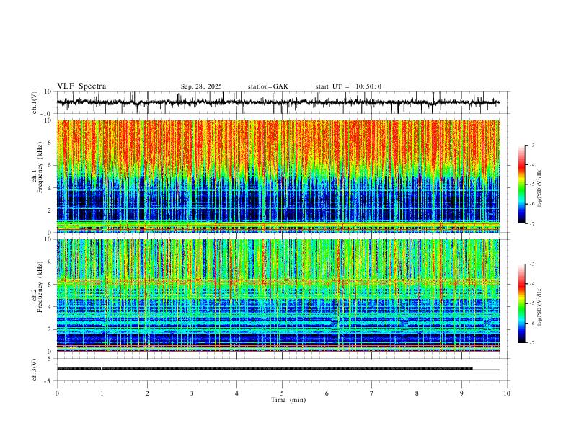Image resolution: width=571 pixels, height=441 pixels.
Task: Click the ch.1 spectrogram color scale bar
Action: [521, 184]
